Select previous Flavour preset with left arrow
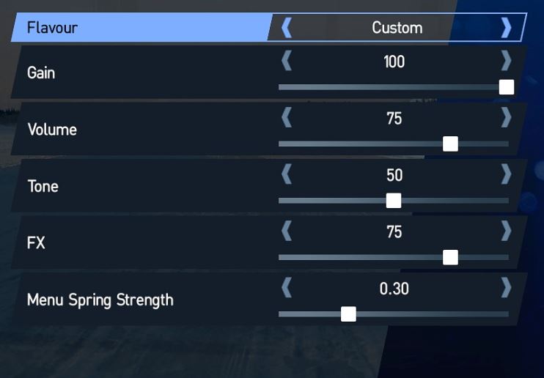Viewport: 544px width, 378px height. click(x=287, y=28)
